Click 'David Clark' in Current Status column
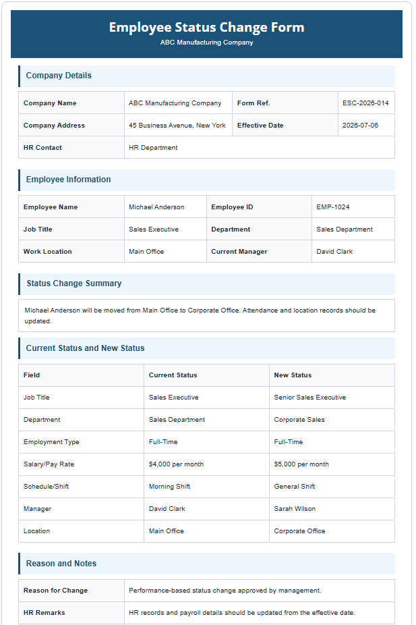The height and width of the screenshot is (625, 416). click(x=167, y=509)
